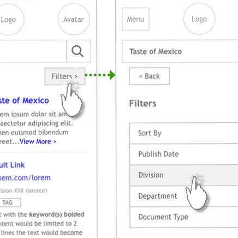Tap the Avatar circle

pos(74,19)
